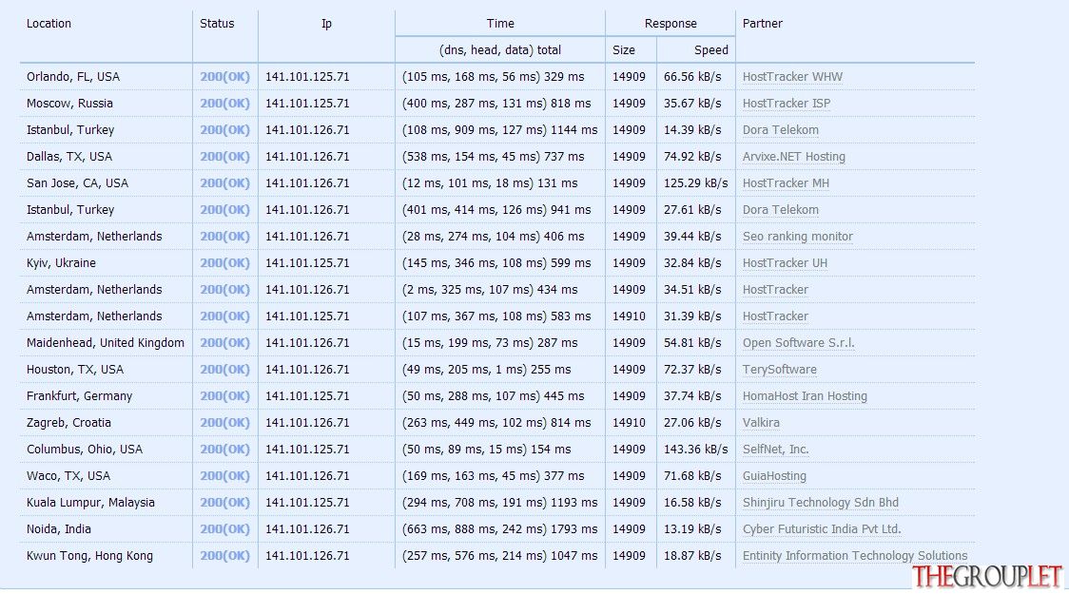The height and width of the screenshot is (594, 1069).
Task: Select the 154 ms total time cell
Action: [x=486, y=449]
